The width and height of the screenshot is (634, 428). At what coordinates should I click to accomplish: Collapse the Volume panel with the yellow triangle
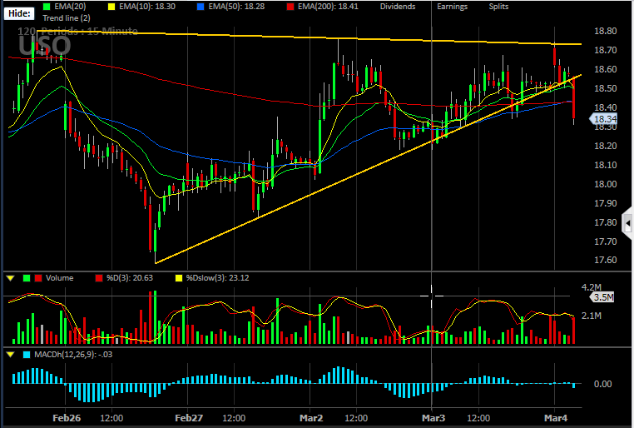pyautogui.click(x=11, y=278)
